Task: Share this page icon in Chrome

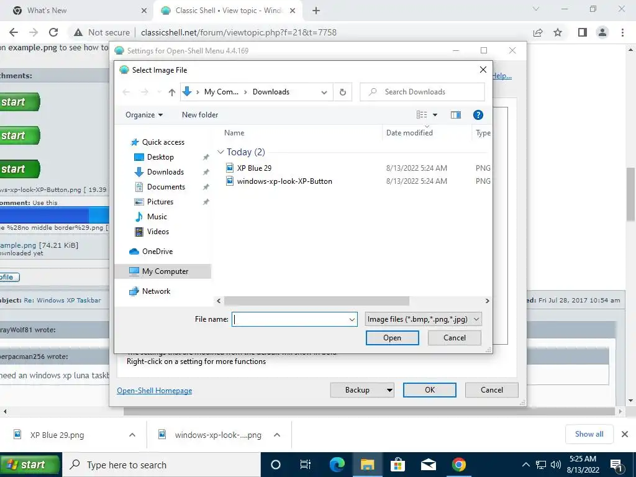Action: coord(538,32)
